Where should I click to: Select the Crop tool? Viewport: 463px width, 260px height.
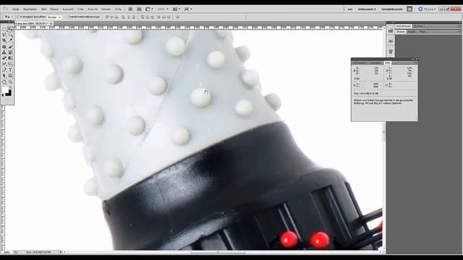click(x=4, y=40)
